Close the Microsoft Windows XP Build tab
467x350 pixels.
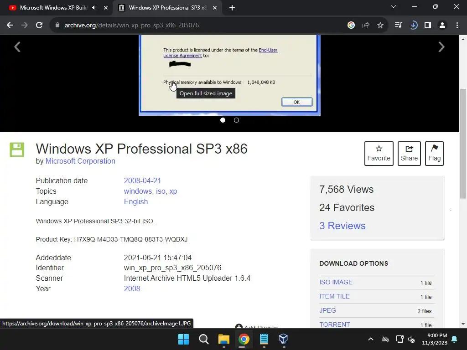[106, 8]
